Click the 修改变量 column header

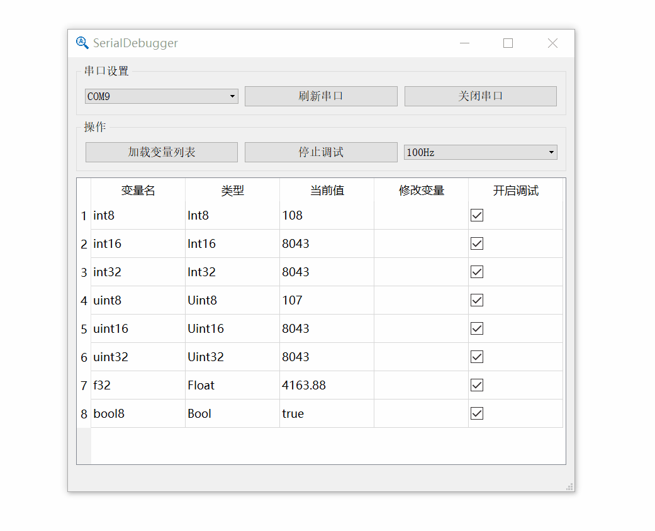point(421,191)
